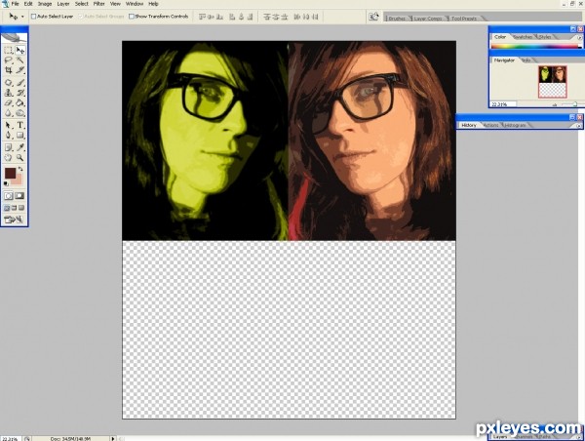Switch to the Histogram tab

(x=515, y=125)
